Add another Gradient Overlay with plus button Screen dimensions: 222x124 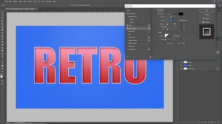coord(149,40)
